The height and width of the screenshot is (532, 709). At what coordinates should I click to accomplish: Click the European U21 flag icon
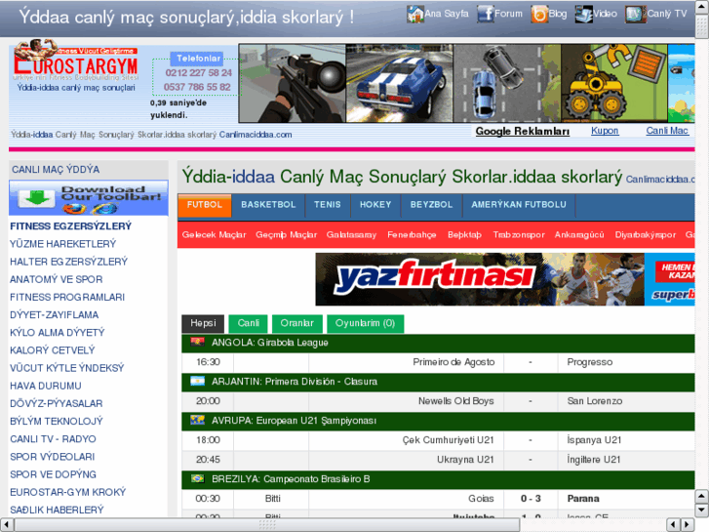point(197,420)
